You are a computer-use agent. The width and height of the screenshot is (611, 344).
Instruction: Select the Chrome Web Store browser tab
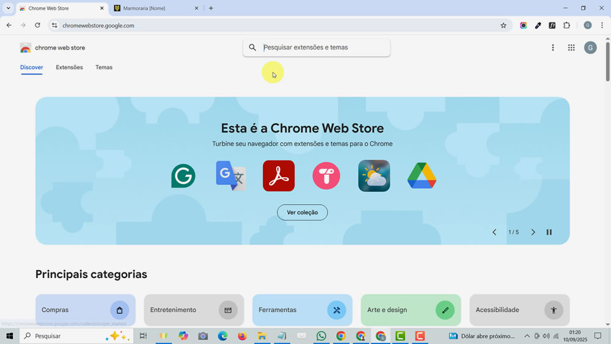[x=62, y=8]
